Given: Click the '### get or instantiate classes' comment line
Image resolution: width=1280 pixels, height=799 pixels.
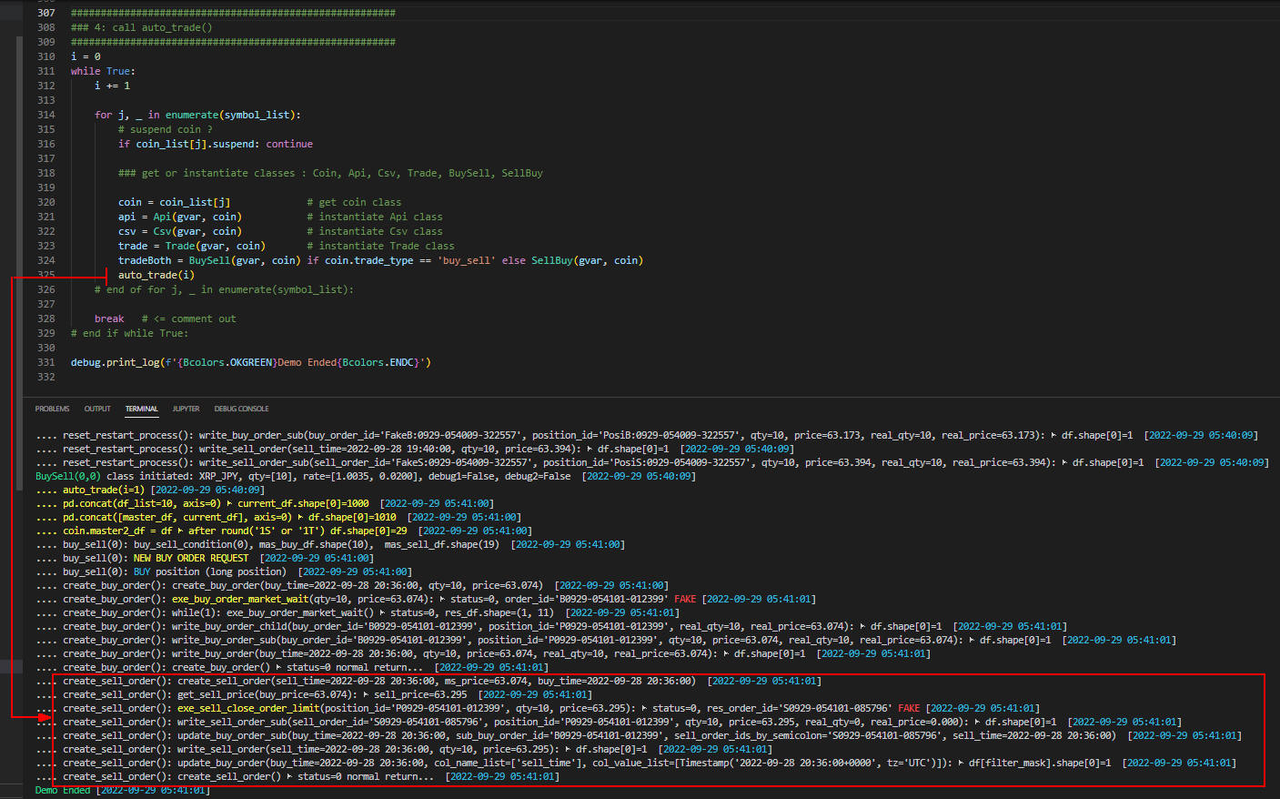Looking at the screenshot, I should click(x=330, y=173).
